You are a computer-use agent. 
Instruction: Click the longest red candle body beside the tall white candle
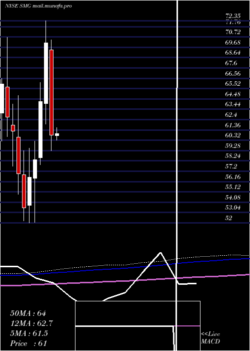pyautogui.click(x=51, y=92)
